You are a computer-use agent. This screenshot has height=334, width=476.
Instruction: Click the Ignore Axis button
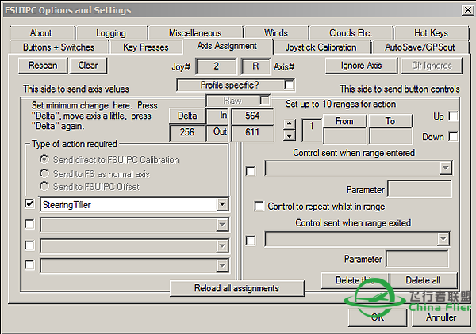(x=362, y=66)
